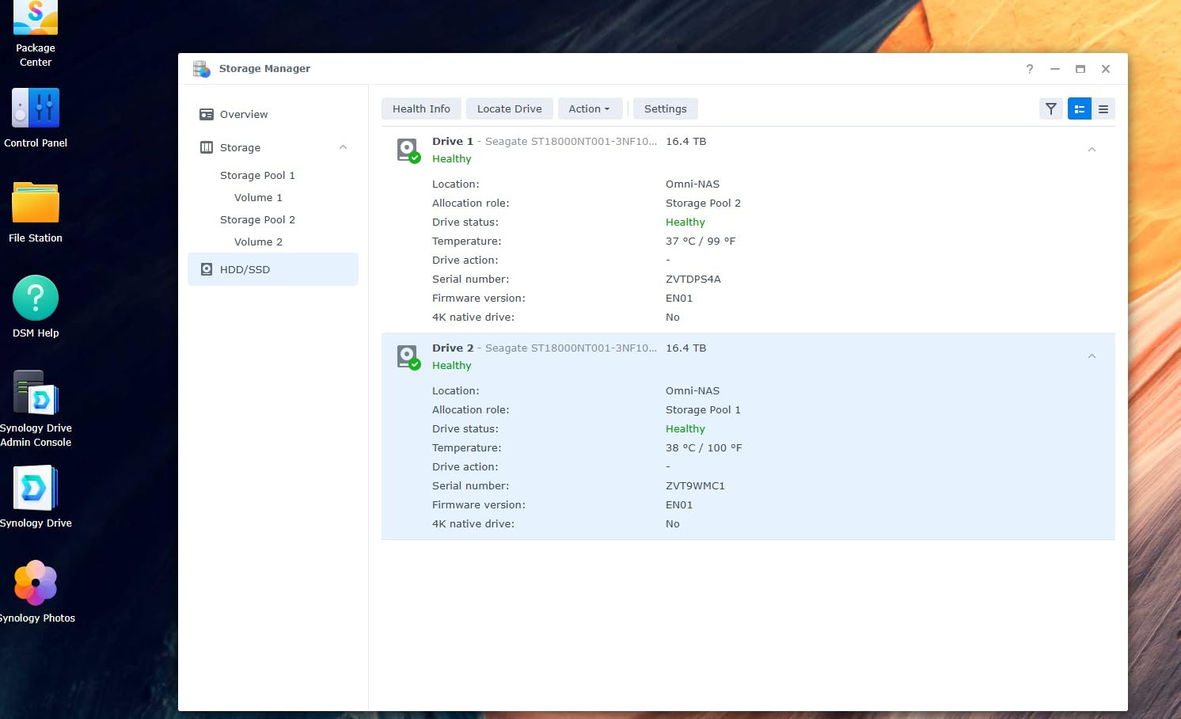The image size is (1181, 719).
Task: Click Drive 1 temperature 37 °C / 99 °F
Action: [x=701, y=241]
